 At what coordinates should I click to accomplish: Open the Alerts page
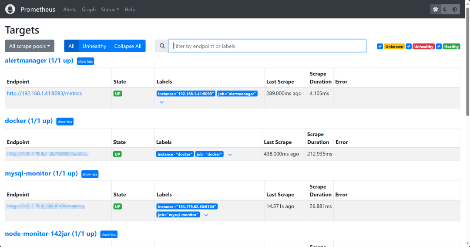pyautogui.click(x=70, y=10)
